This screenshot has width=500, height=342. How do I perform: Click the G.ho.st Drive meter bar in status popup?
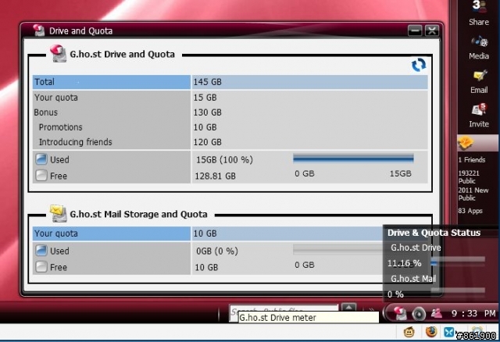(458, 262)
